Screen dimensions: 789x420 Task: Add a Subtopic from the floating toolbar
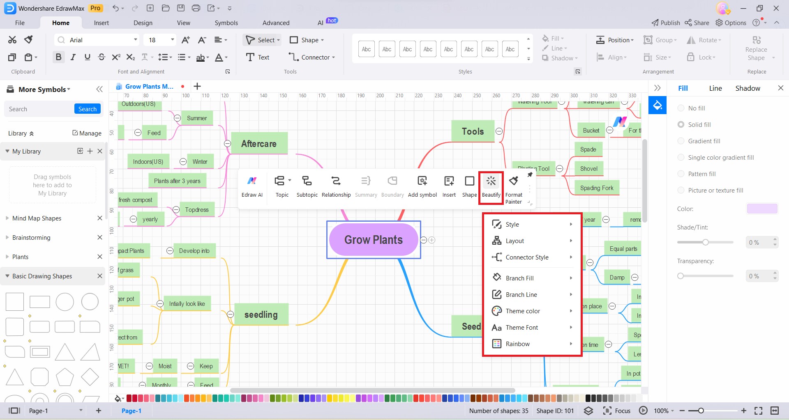point(307,187)
